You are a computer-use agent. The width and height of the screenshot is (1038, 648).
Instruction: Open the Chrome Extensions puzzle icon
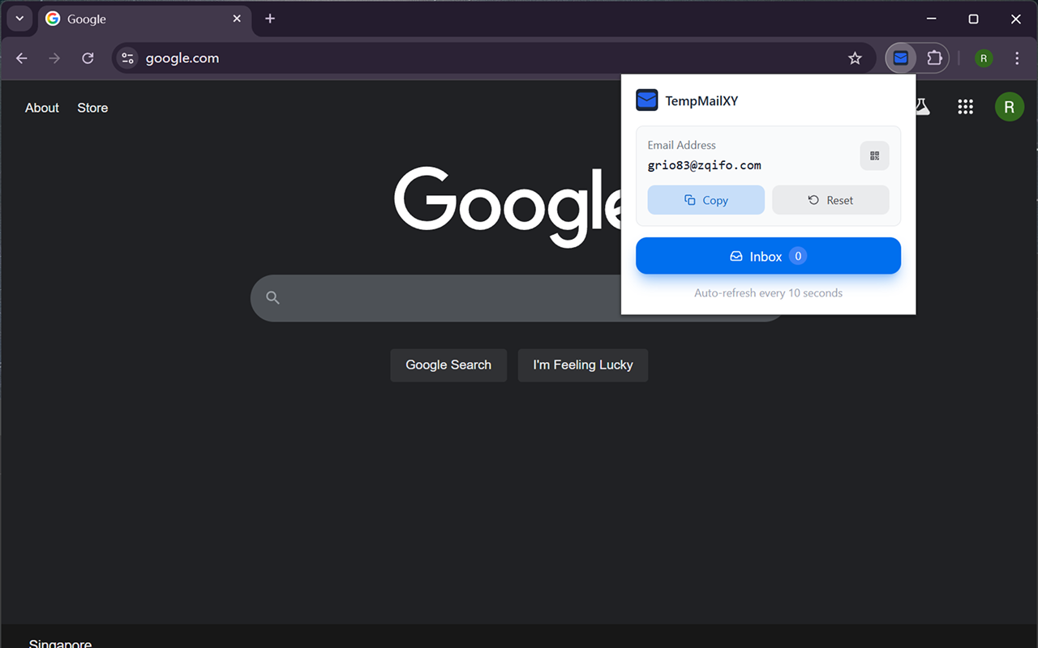[934, 58]
